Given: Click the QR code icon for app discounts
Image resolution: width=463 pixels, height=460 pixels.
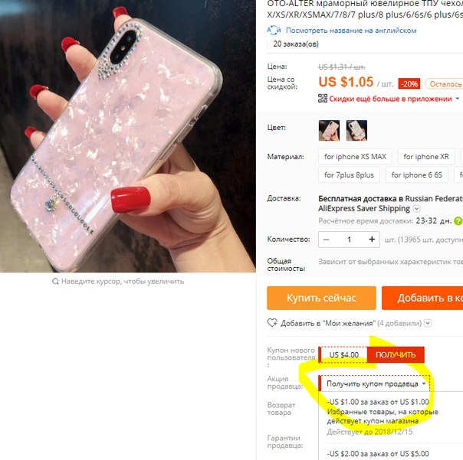Looking at the screenshot, I should (x=323, y=99).
